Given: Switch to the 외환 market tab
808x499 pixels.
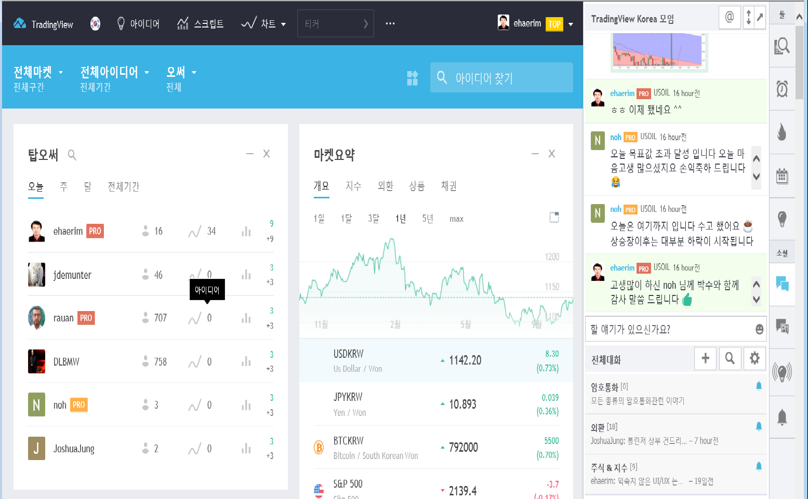Looking at the screenshot, I should [x=386, y=186].
